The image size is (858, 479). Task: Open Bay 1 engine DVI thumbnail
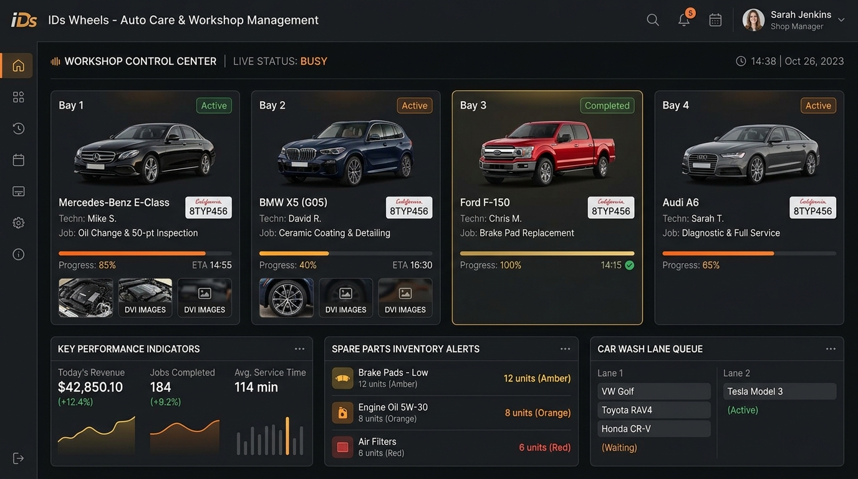86,298
